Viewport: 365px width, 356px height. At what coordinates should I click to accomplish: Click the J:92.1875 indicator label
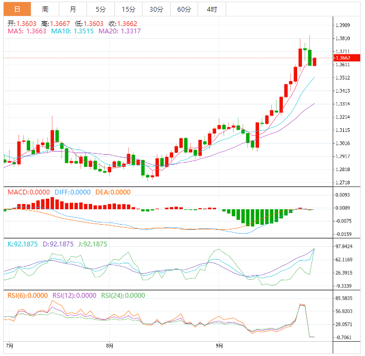tap(93, 244)
